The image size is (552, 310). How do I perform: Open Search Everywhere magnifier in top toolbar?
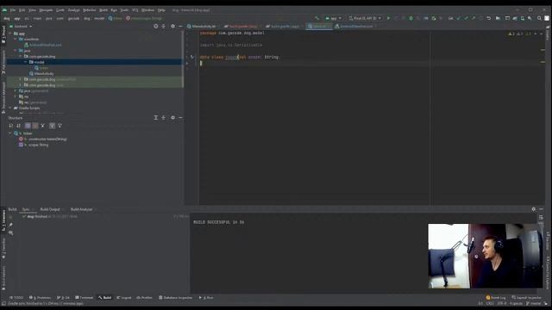(x=539, y=18)
